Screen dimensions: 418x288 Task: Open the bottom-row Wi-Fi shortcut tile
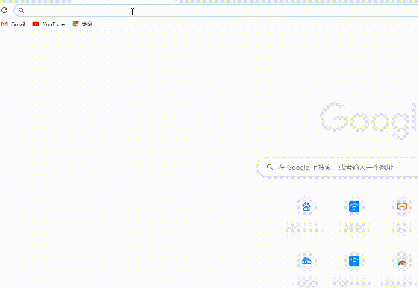(x=354, y=261)
